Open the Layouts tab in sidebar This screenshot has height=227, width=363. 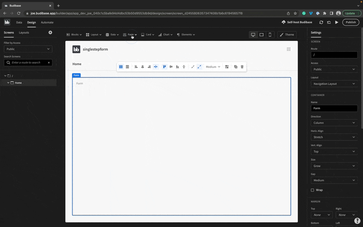24,32
